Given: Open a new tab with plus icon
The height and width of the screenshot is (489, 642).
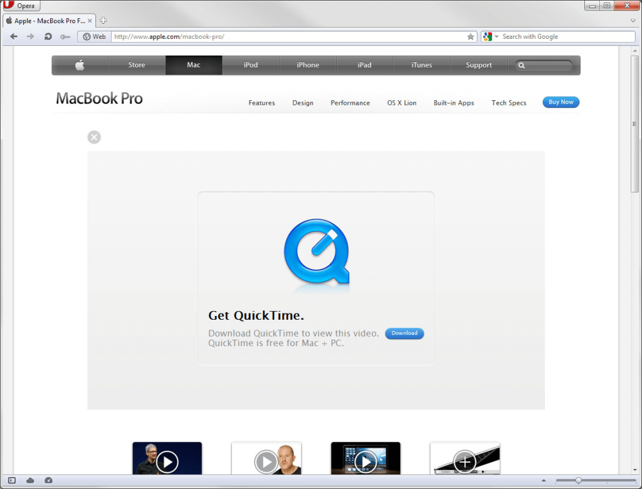Looking at the screenshot, I should (103, 21).
